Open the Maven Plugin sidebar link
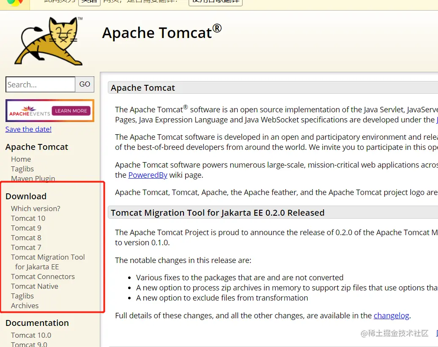Image resolution: width=438 pixels, height=347 pixels. [x=33, y=178]
